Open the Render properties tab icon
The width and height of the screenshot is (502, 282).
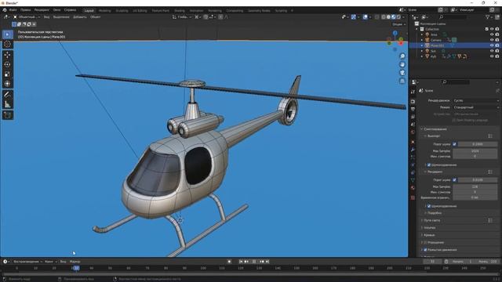pos(413,102)
